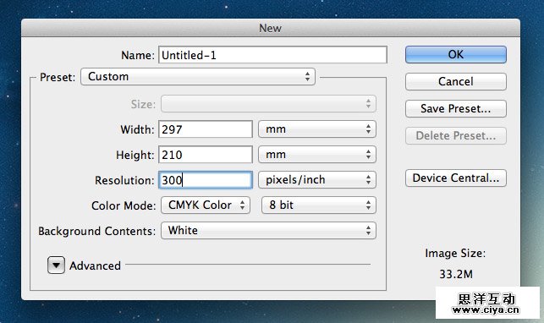Screen dimensions: 544x323
Task: Confirm the new document with OK
Action: coord(455,54)
